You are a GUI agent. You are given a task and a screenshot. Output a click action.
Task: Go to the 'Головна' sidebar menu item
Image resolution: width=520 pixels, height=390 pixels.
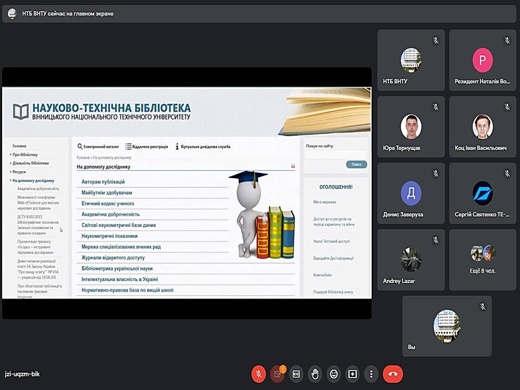pyautogui.click(x=19, y=146)
